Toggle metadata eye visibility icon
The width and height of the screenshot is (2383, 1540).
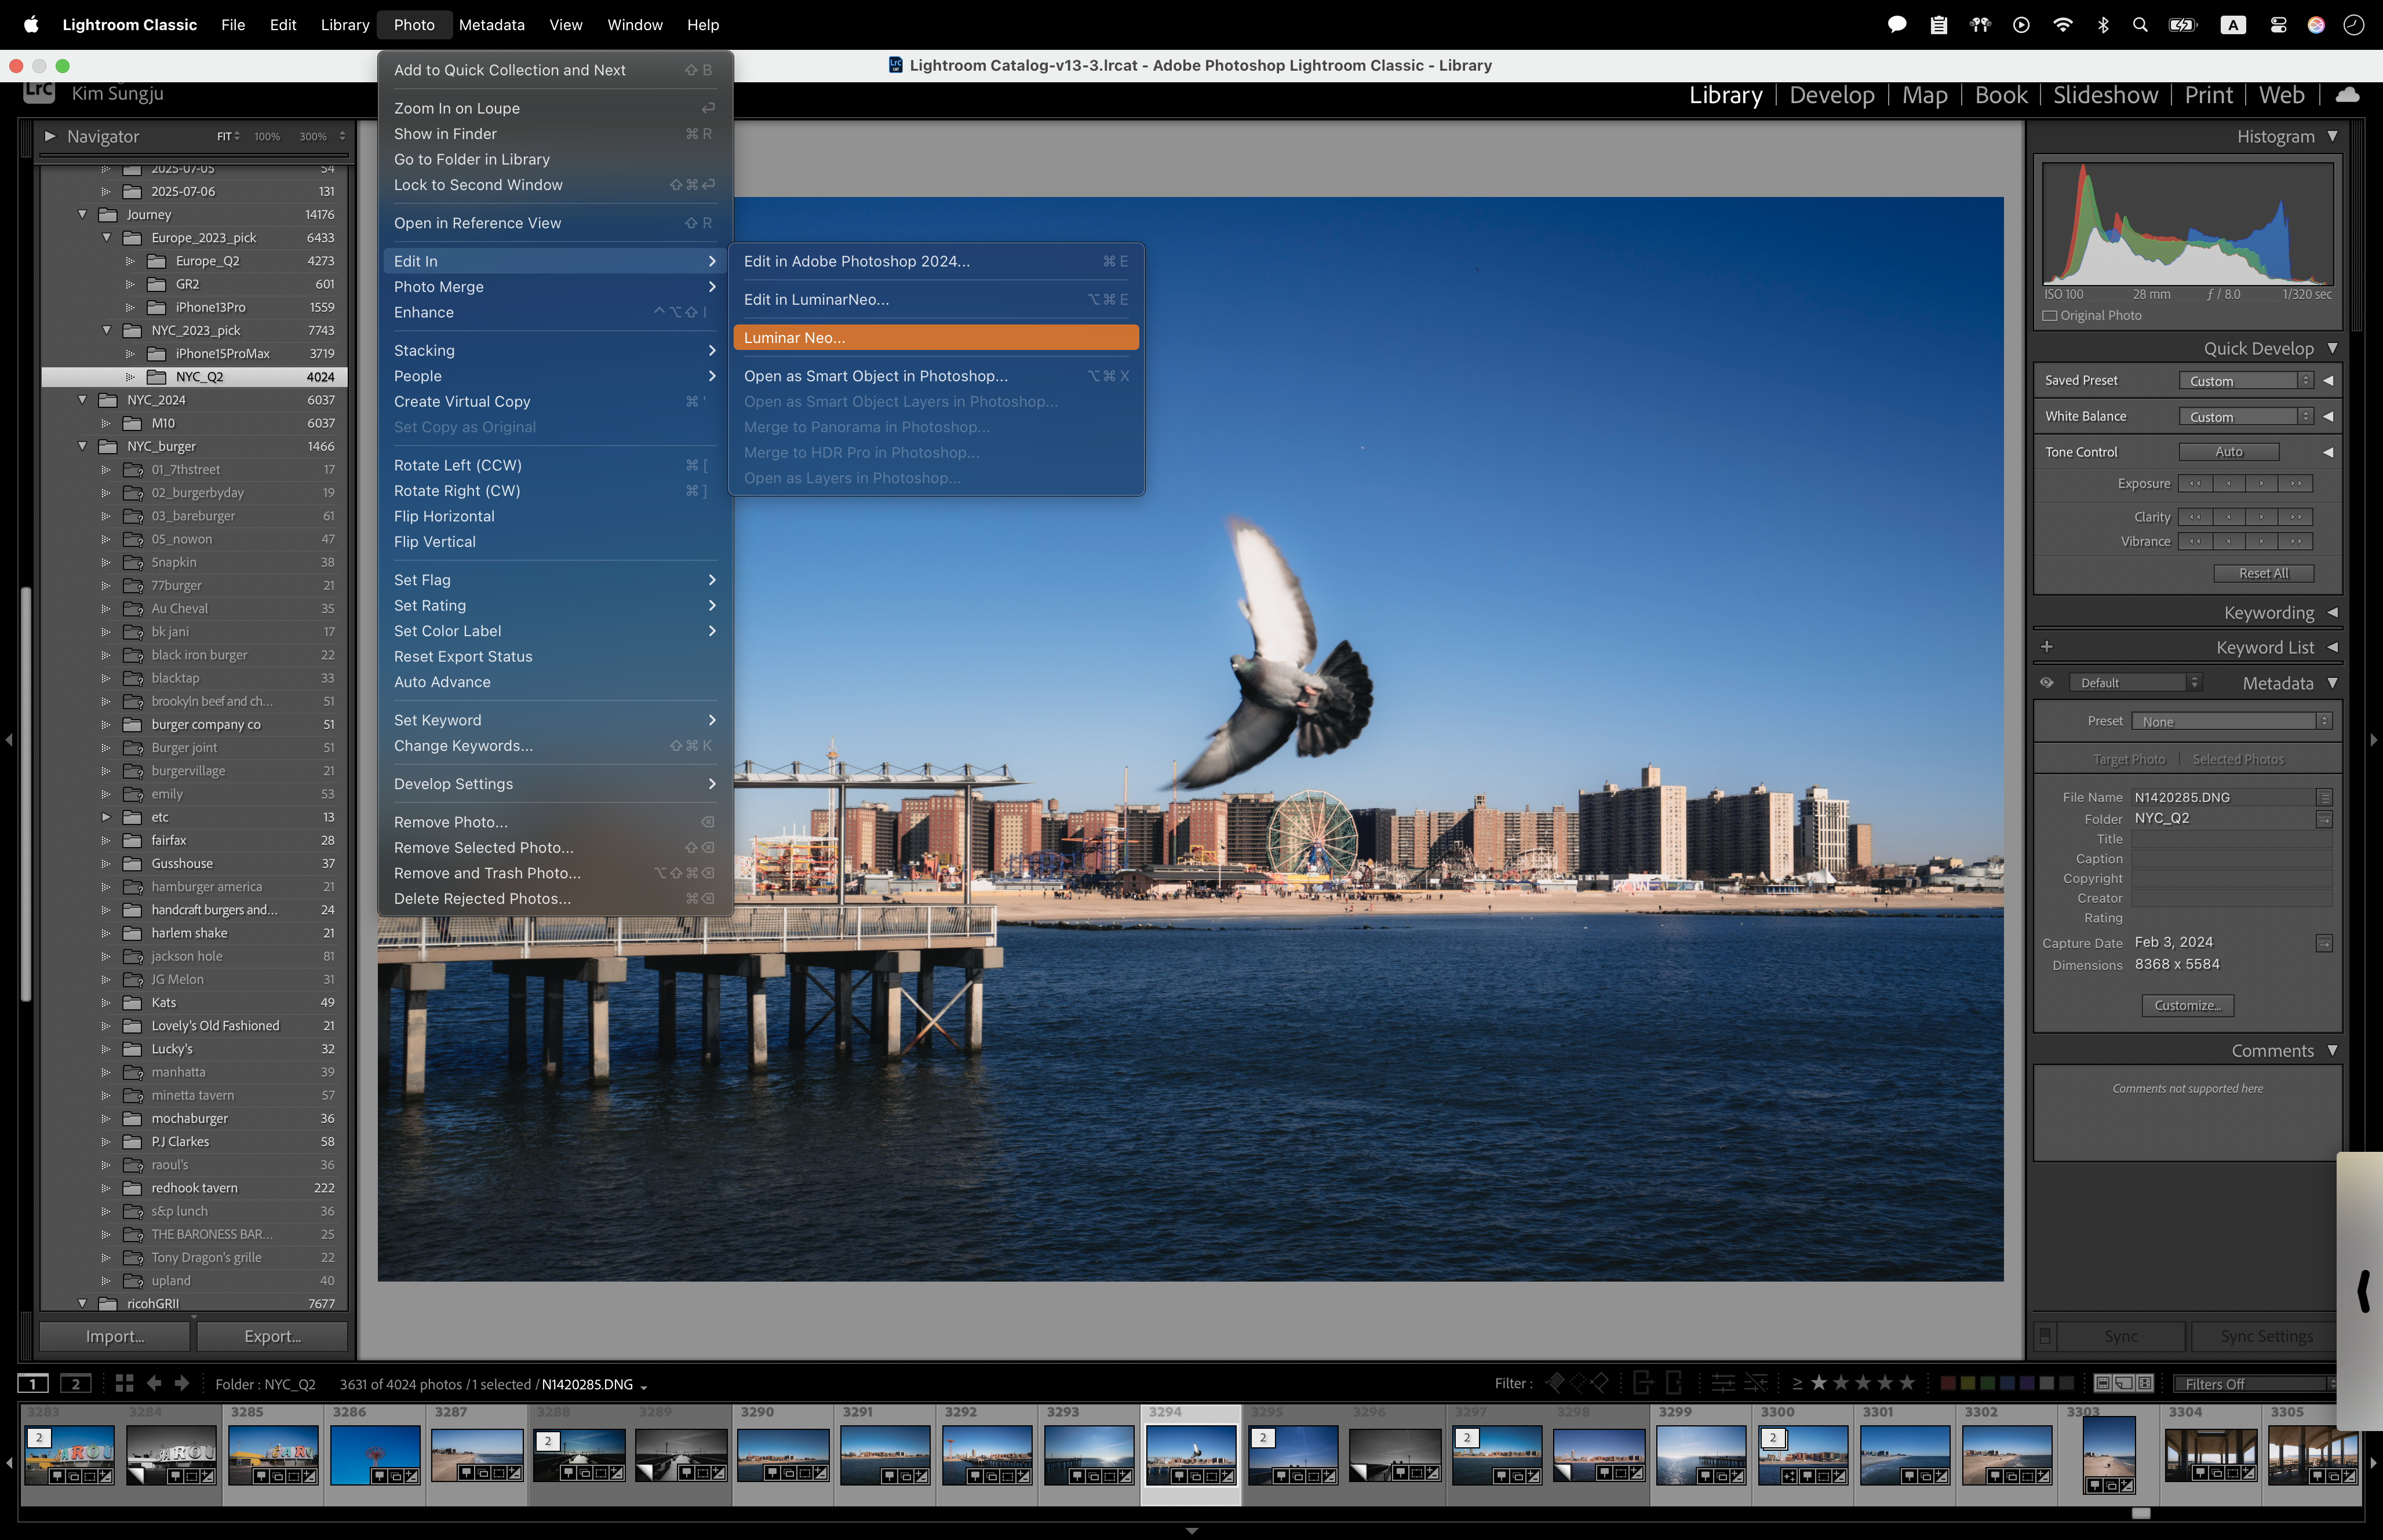tap(2047, 683)
